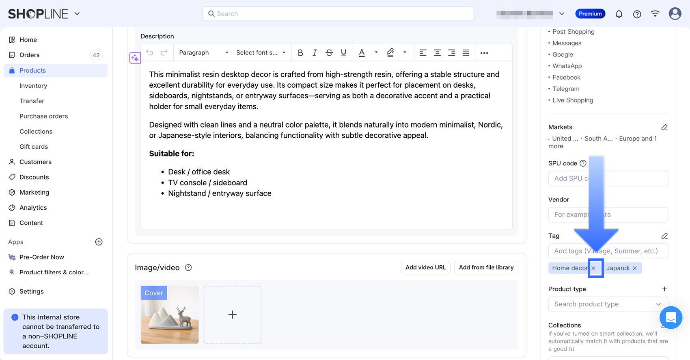The width and height of the screenshot is (690, 360).
Task: Click the Premium plan badge
Action: coord(590,14)
